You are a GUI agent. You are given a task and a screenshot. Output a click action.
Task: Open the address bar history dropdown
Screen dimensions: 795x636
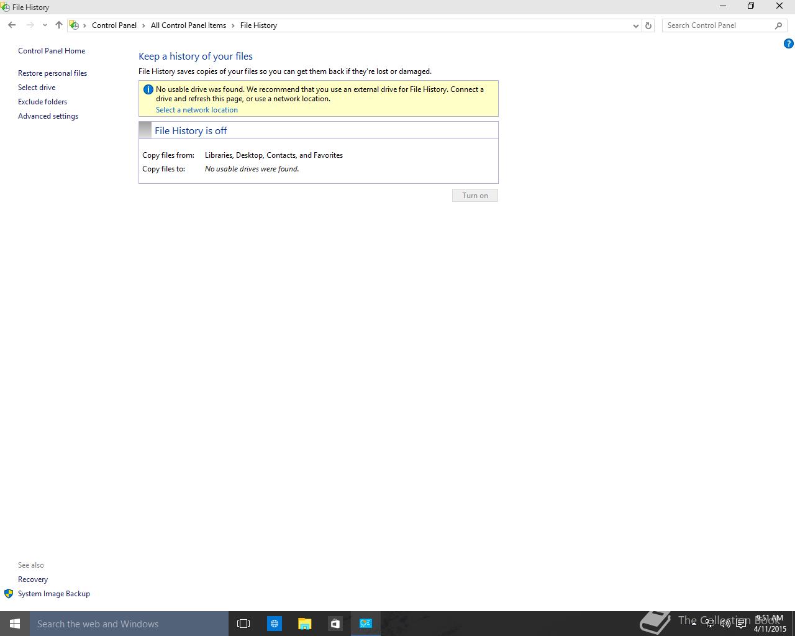point(635,25)
